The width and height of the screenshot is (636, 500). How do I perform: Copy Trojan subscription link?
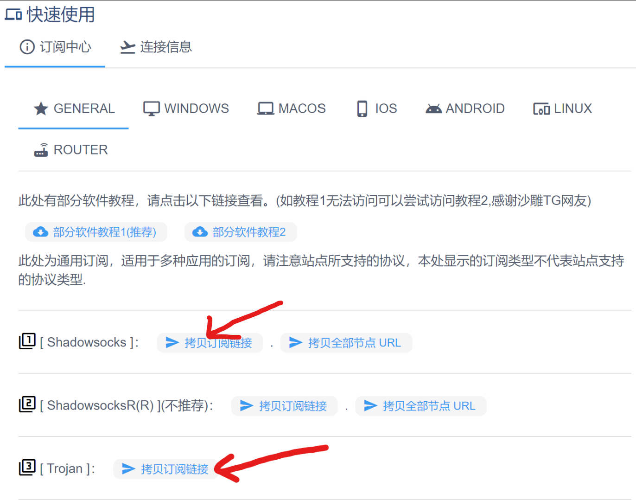166,469
